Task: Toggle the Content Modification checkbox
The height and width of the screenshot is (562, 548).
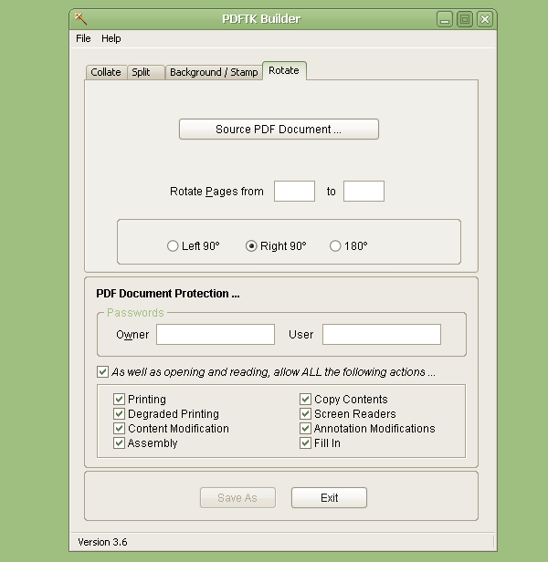Action: [119, 428]
